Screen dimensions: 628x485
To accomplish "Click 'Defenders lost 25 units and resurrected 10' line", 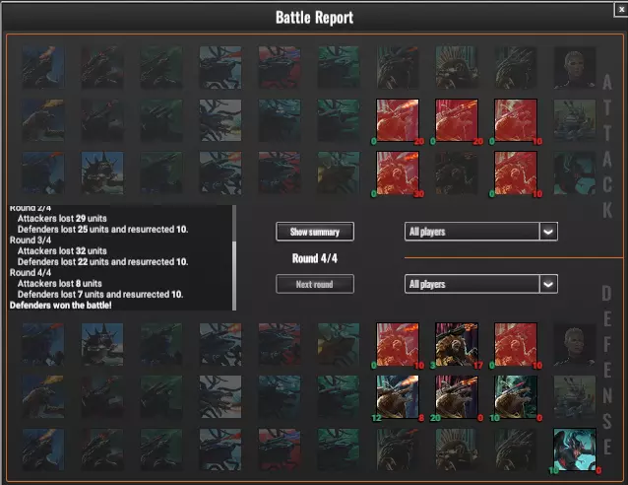I will point(102,230).
